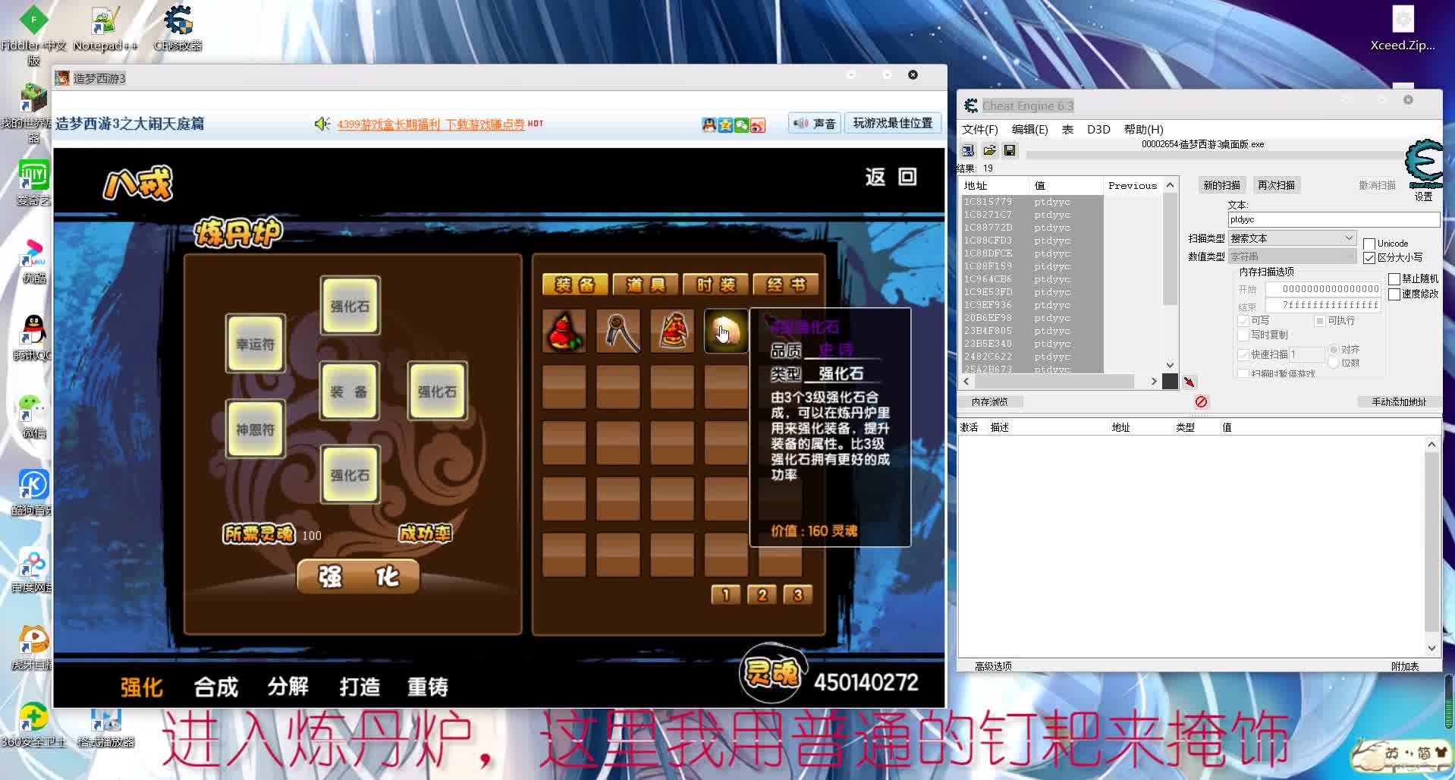Select the 对齐 alignment radio button
Image resolution: width=1455 pixels, height=780 pixels.
pos(1334,350)
